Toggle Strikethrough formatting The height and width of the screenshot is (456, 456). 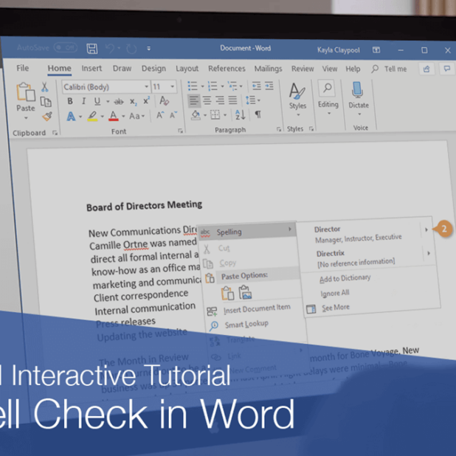118,102
